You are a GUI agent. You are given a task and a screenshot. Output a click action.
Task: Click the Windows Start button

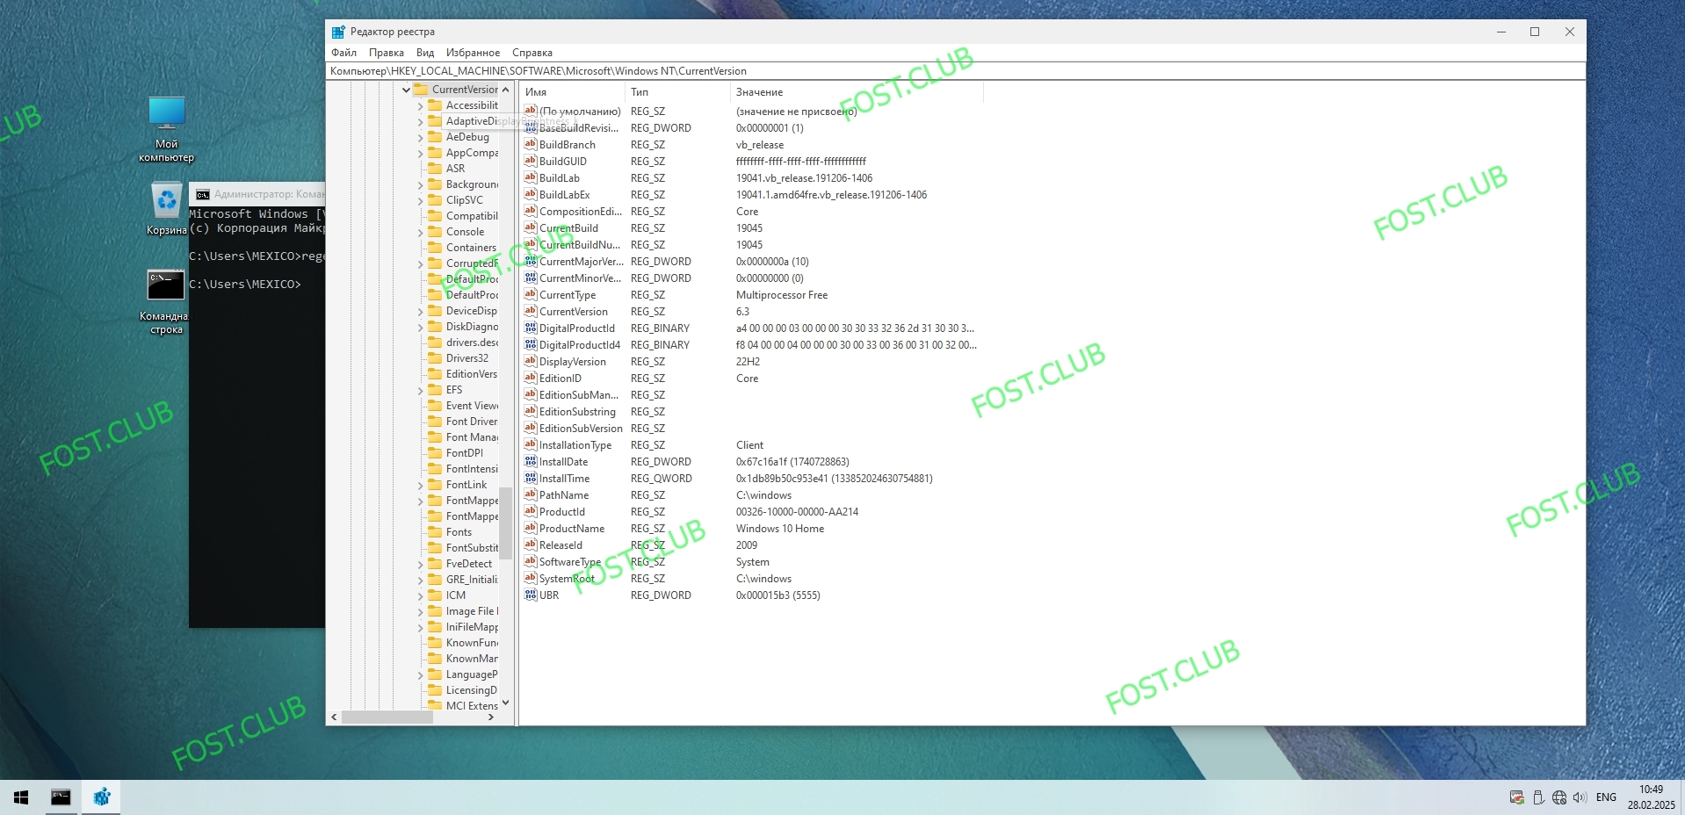pos(21,797)
